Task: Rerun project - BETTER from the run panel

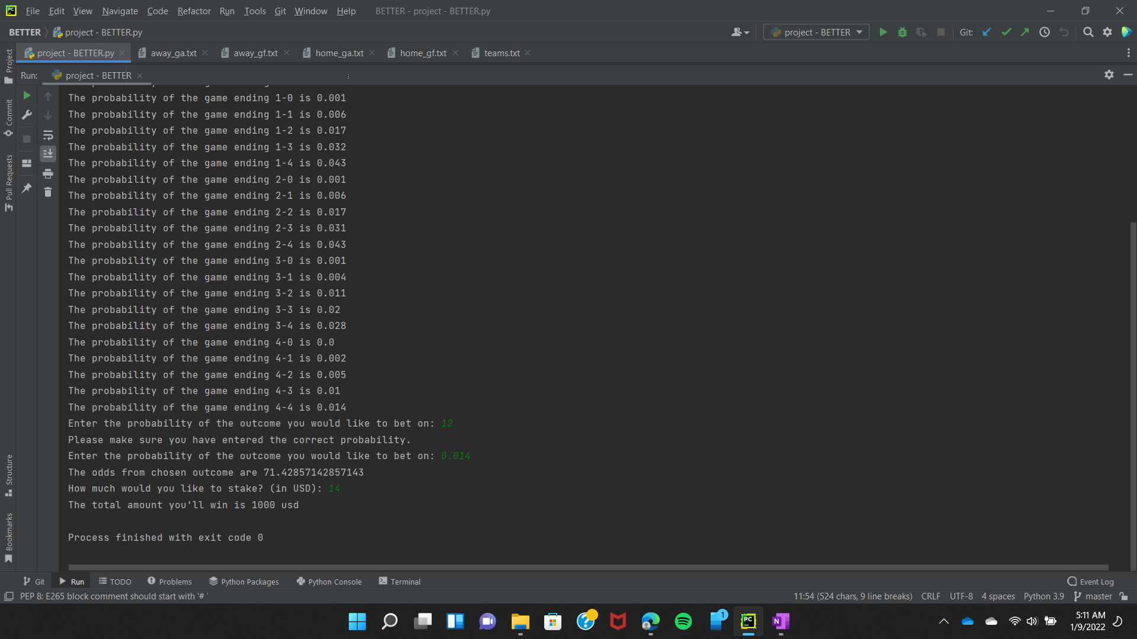Action: click(x=26, y=95)
